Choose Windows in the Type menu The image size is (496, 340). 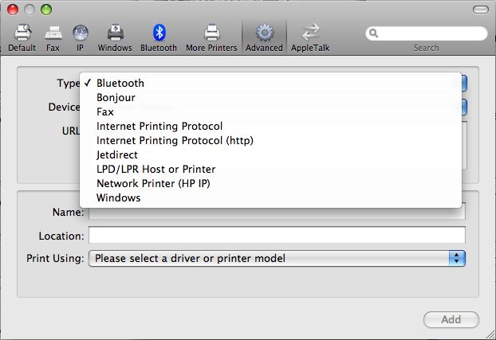coord(271,197)
